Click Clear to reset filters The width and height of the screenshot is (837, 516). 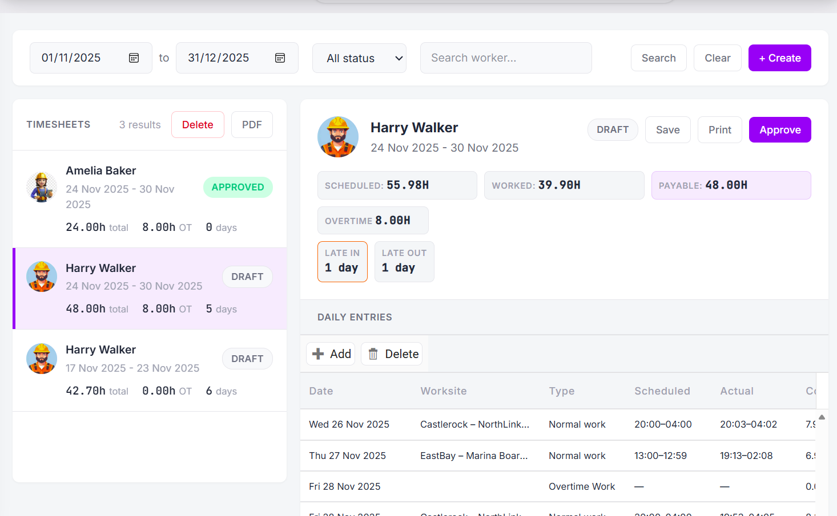[717, 58]
